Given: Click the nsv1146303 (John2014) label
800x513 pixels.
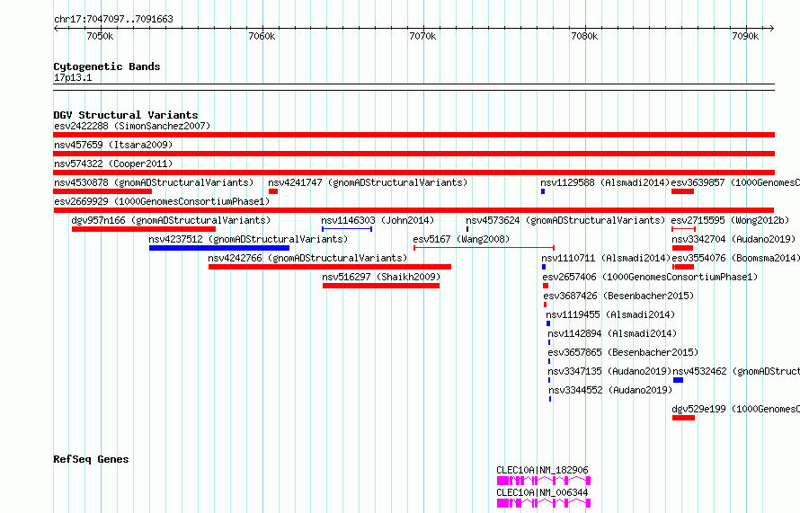Looking at the screenshot, I should pyautogui.click(x=378, y=220).
